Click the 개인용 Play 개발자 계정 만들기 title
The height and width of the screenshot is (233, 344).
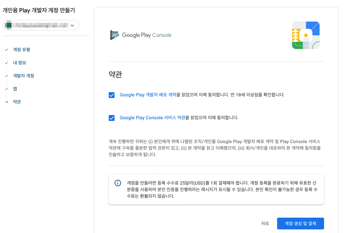coord(39,10)
